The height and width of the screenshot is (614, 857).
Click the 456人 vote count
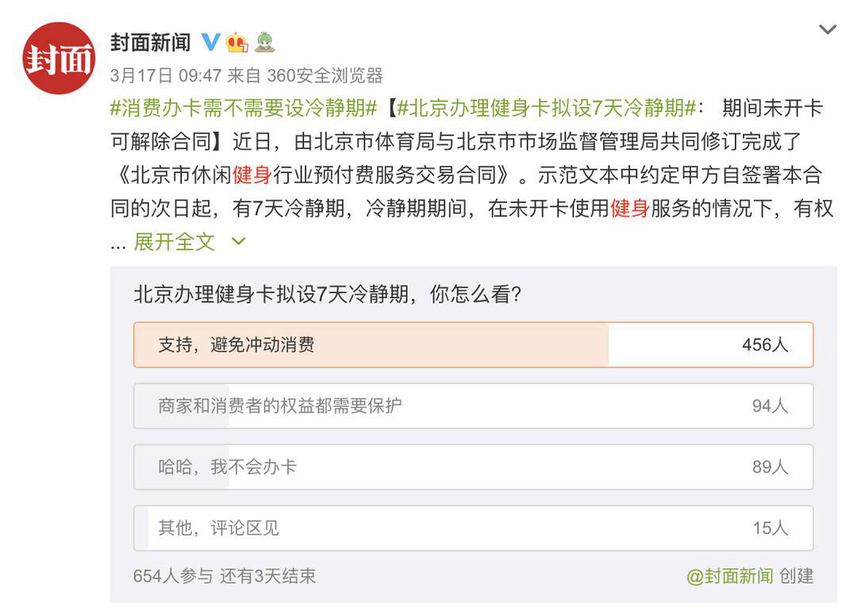[765, 345]
